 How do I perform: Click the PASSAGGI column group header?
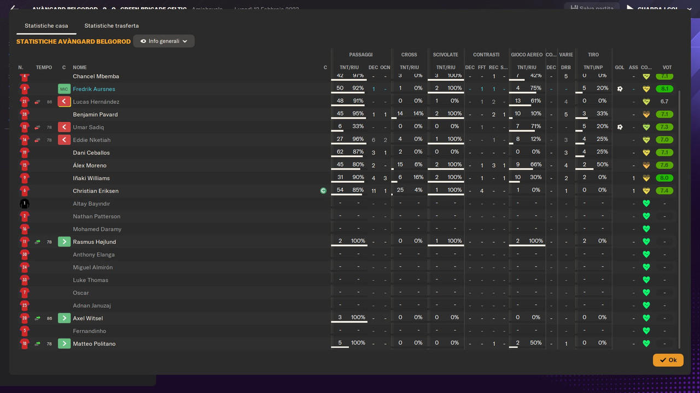361,55
